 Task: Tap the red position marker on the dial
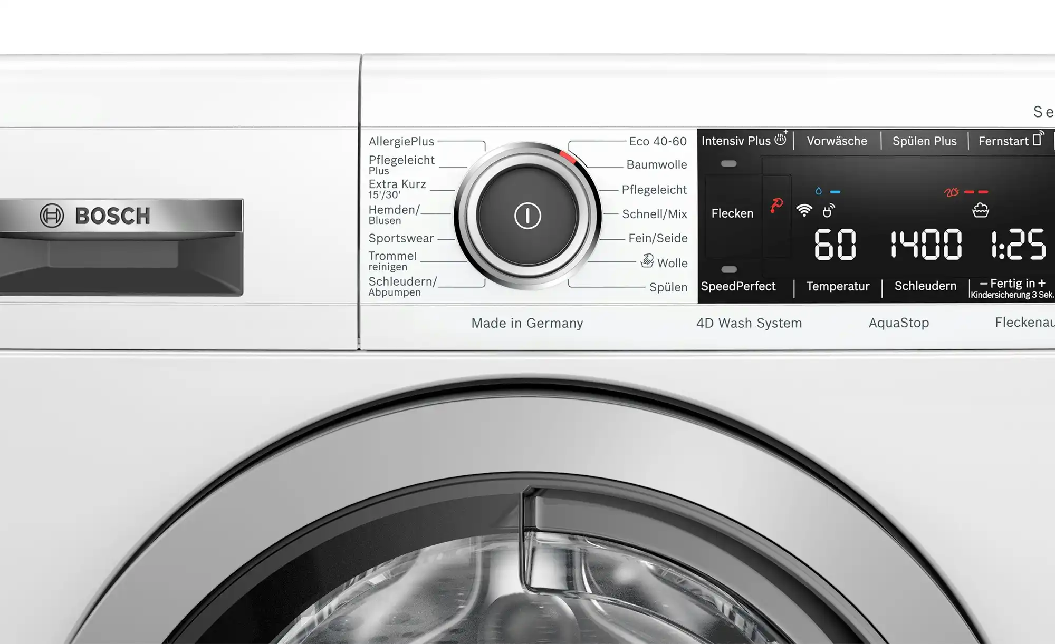(568, 157)
